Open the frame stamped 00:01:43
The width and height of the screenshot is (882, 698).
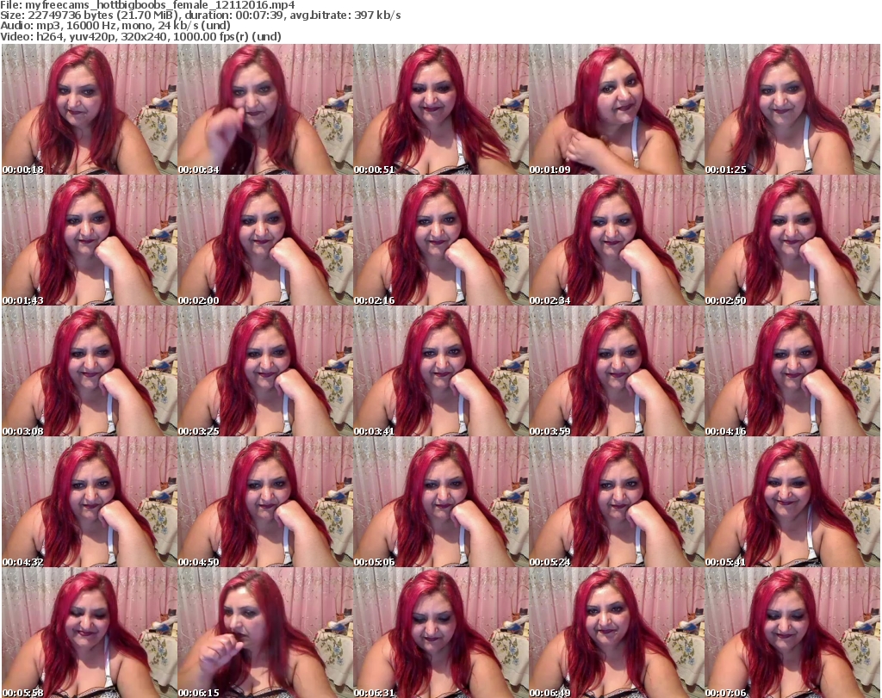[90, 240]
